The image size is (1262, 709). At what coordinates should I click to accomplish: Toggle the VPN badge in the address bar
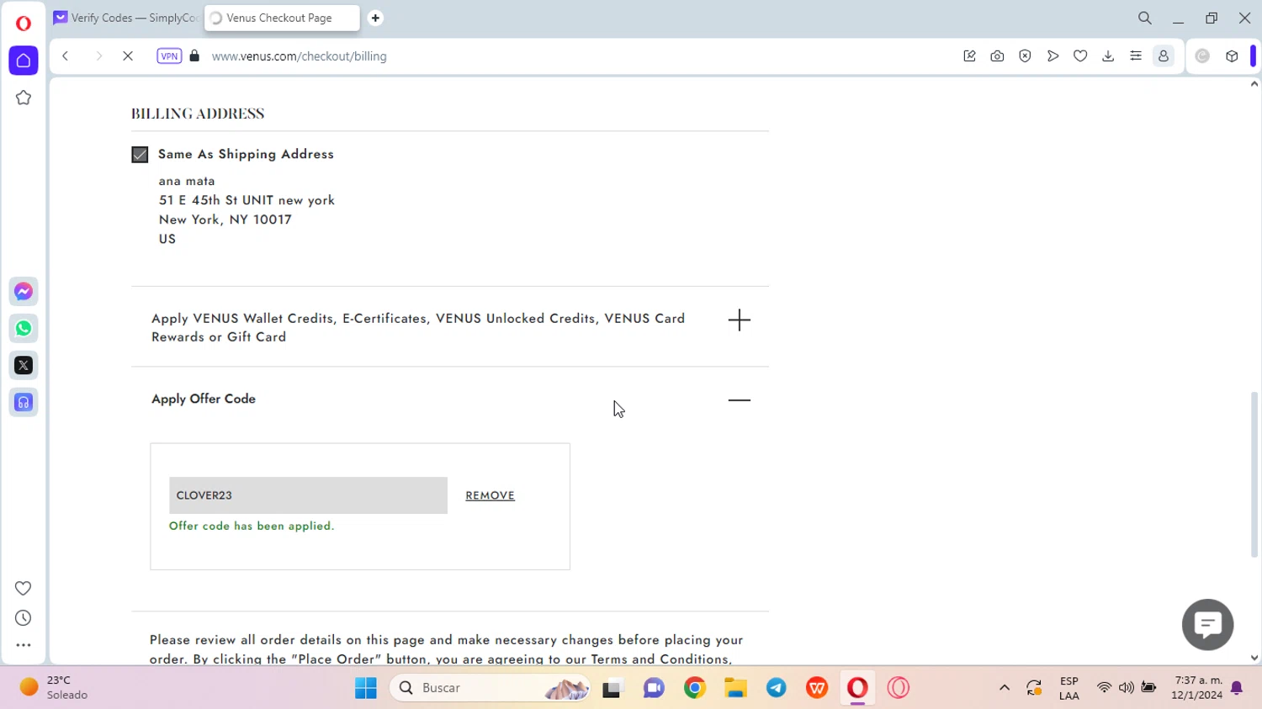(169, 56)
